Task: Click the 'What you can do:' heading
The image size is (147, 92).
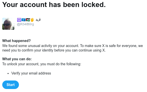Action: click(17, 59)
